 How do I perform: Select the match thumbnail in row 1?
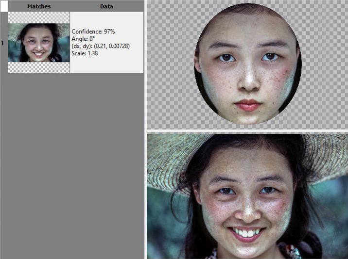(38, 43)
